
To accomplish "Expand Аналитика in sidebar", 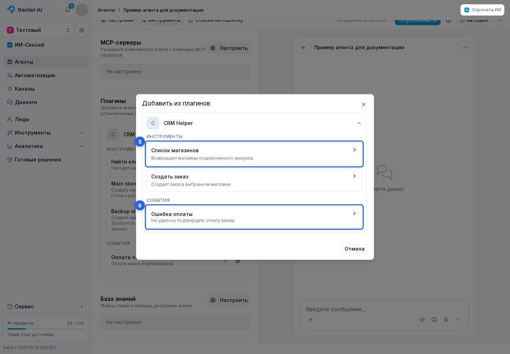I will (46, 146).
